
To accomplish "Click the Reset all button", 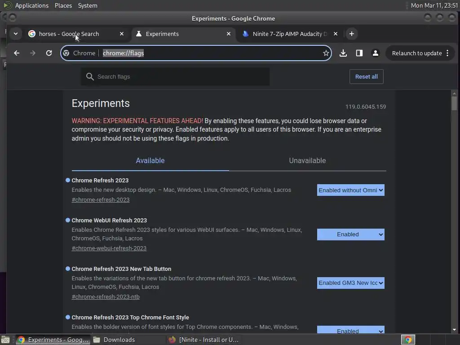I will click(366, 76).
